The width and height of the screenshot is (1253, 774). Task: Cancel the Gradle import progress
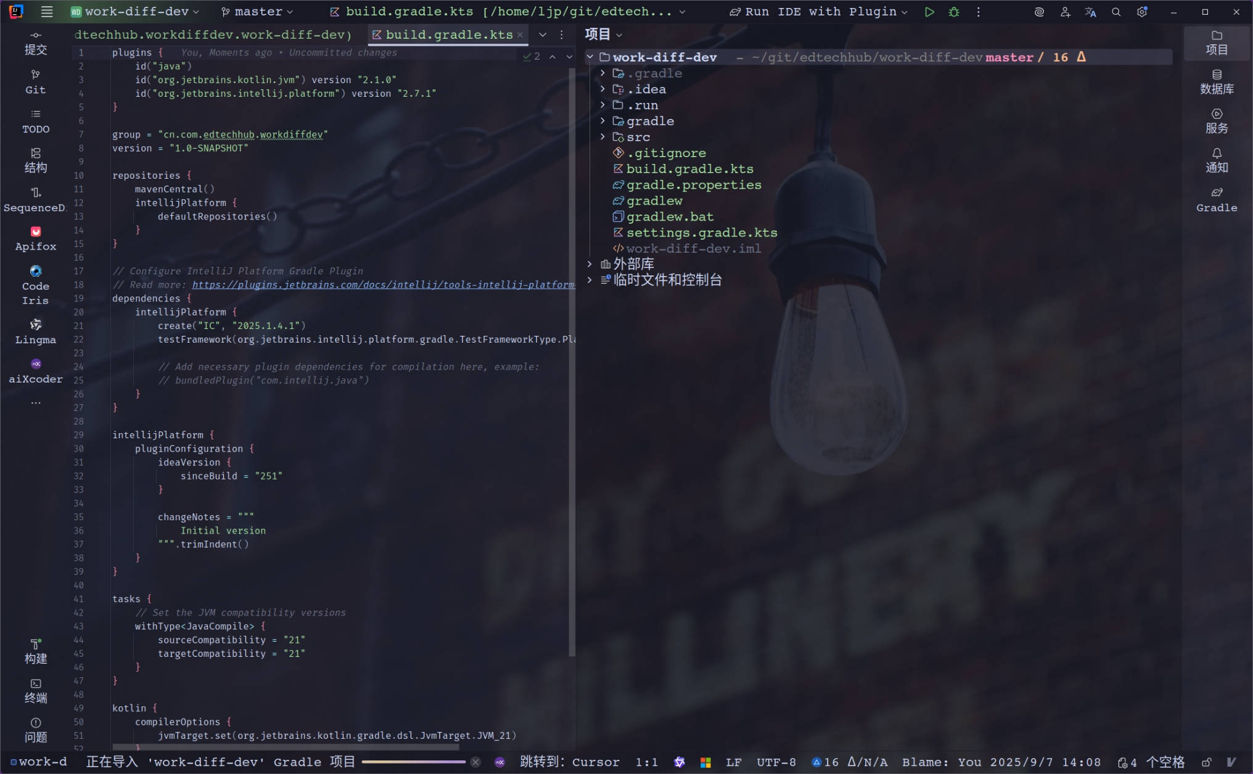click(475, 762)
